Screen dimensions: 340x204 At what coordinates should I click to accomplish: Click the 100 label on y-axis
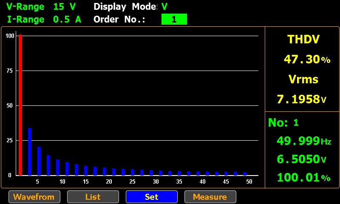(x=10, y=36)
